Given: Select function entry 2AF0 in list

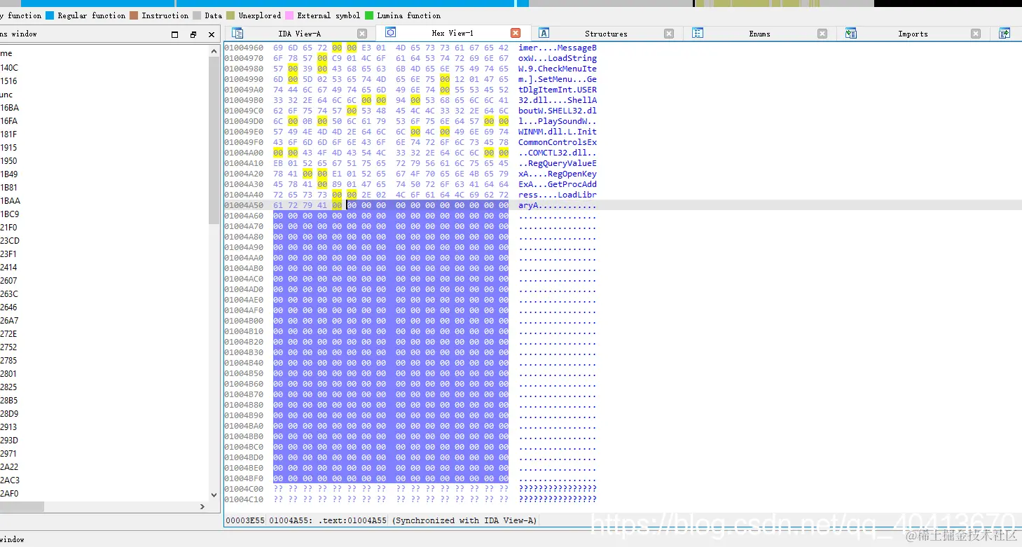Looking at the screenshot, I should click(x=10, y=494).
